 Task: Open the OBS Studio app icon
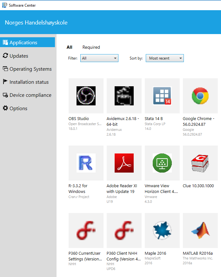[x=86, y=96]
